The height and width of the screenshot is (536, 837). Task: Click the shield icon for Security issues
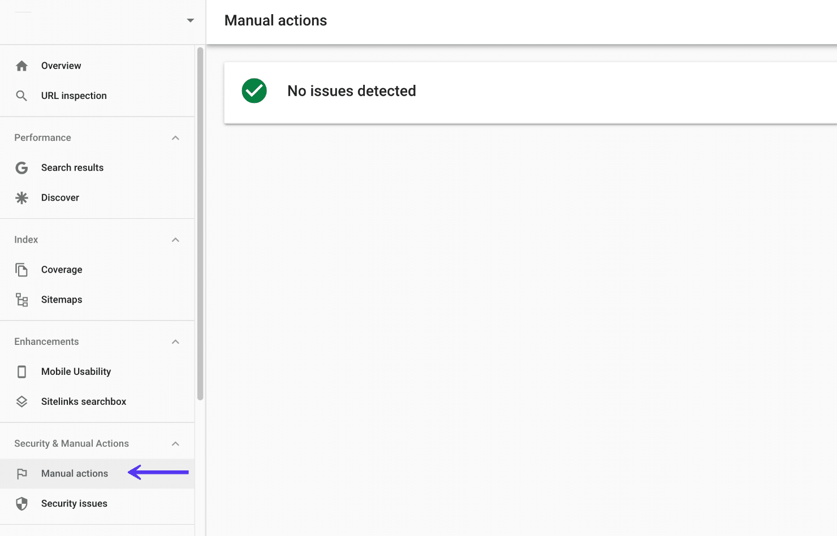click(21, 503)
